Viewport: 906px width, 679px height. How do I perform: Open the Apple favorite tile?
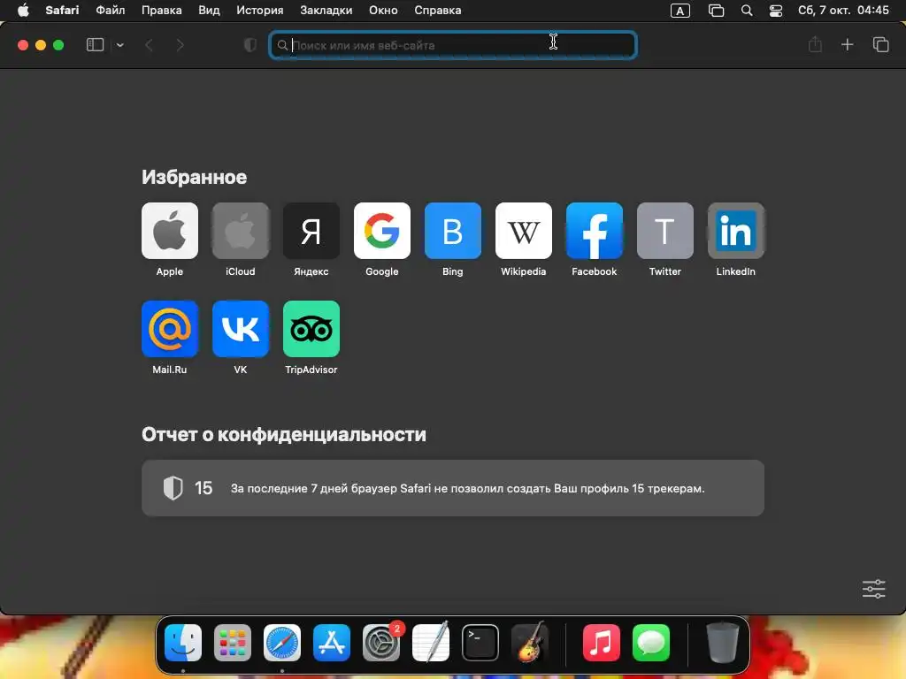click(169, 231)
